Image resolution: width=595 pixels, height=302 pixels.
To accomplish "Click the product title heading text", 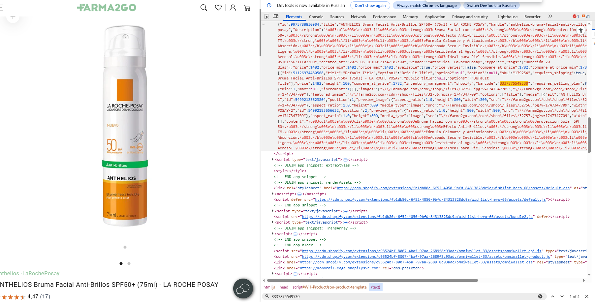I will [x=109, y=285].
